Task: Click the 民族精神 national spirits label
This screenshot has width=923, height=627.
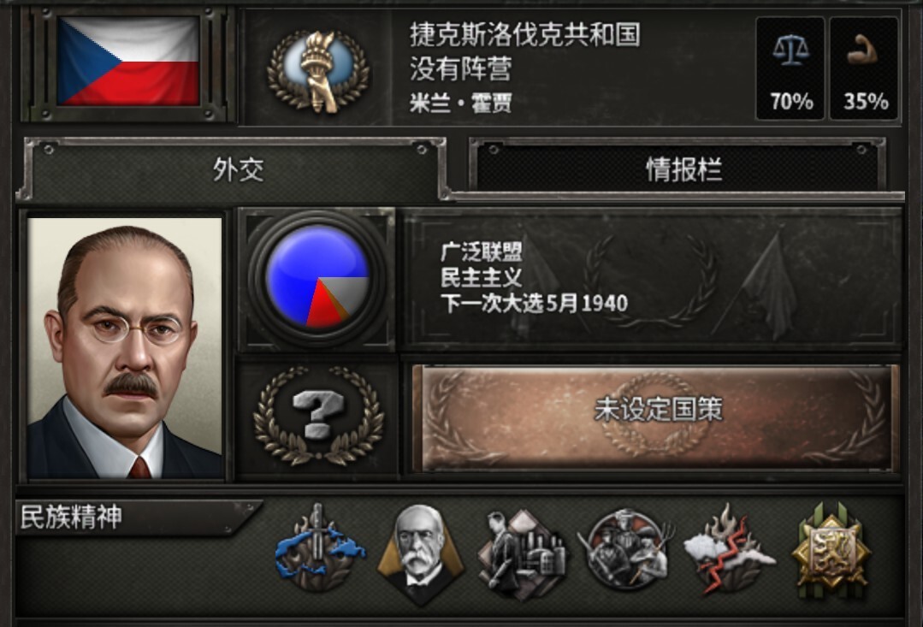Action: pyautogui.click(x=71, y=517)
